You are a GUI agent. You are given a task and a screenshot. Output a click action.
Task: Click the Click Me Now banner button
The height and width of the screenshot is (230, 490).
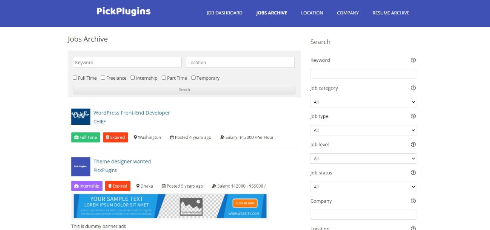click(x=245, y=203)
